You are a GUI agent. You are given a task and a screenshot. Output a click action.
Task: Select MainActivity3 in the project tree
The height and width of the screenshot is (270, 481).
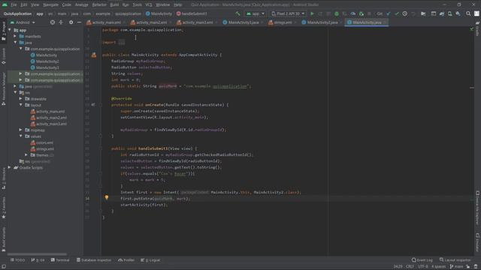(47, 67)
